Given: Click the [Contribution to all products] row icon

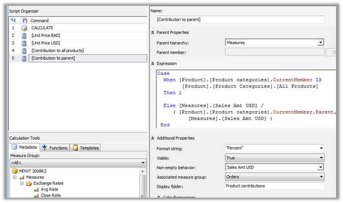Looking at the screenshot, I should [x=24, y=50].
